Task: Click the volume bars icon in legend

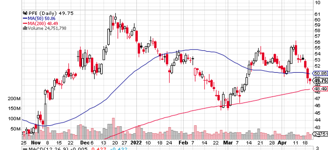Action: click(x=25, y=28)
